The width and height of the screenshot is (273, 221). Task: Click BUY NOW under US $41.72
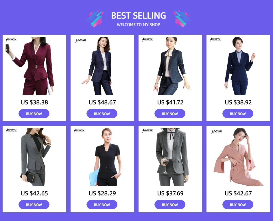pos(170,114)
